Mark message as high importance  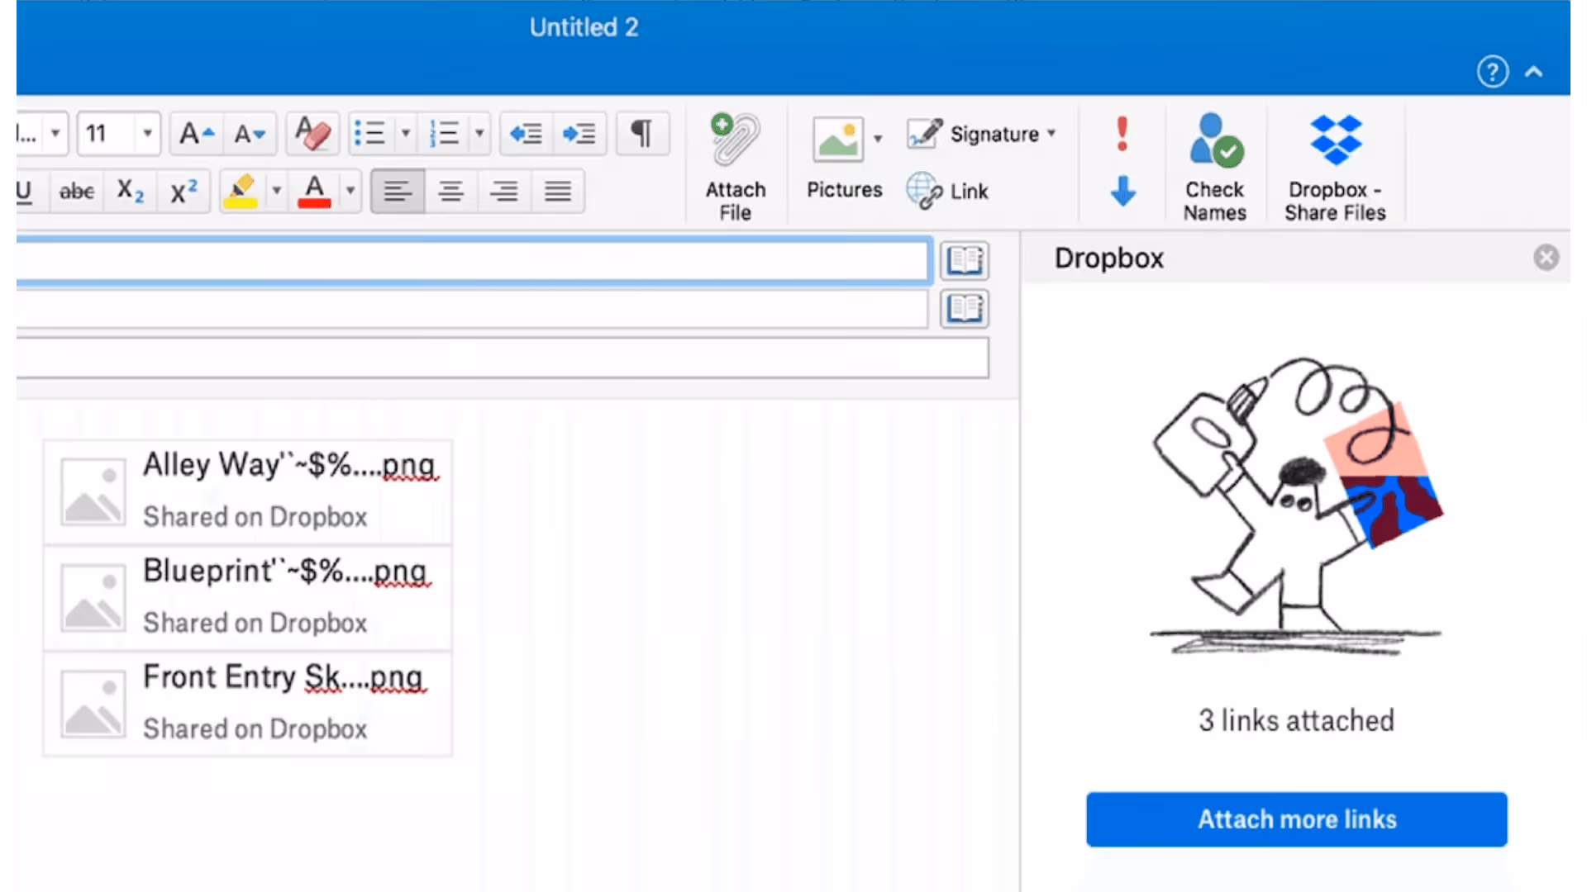tap(1122, 133)
